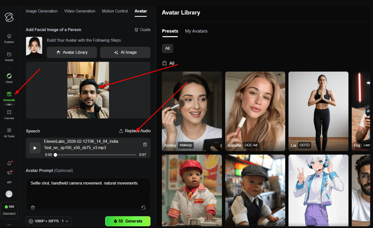373x228 pixels.
Task: Click the audio playback progress slider
Action: (95, 155)
